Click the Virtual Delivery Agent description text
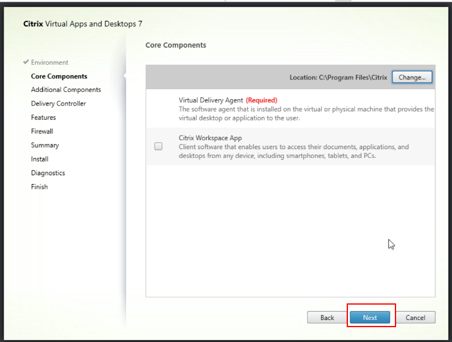Image resolution: width=452 pixels, height=342 pixels. pos(306,114)
